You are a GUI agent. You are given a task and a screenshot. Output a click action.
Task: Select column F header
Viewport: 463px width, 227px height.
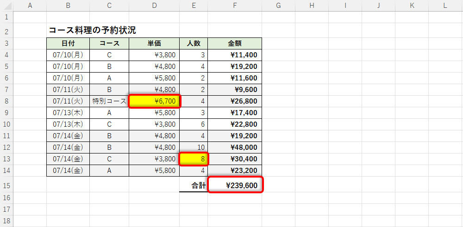(235, 6)
